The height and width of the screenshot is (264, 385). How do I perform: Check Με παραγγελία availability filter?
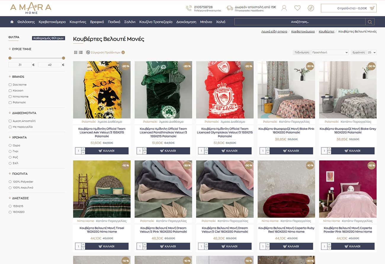click(x=10, y=127)
